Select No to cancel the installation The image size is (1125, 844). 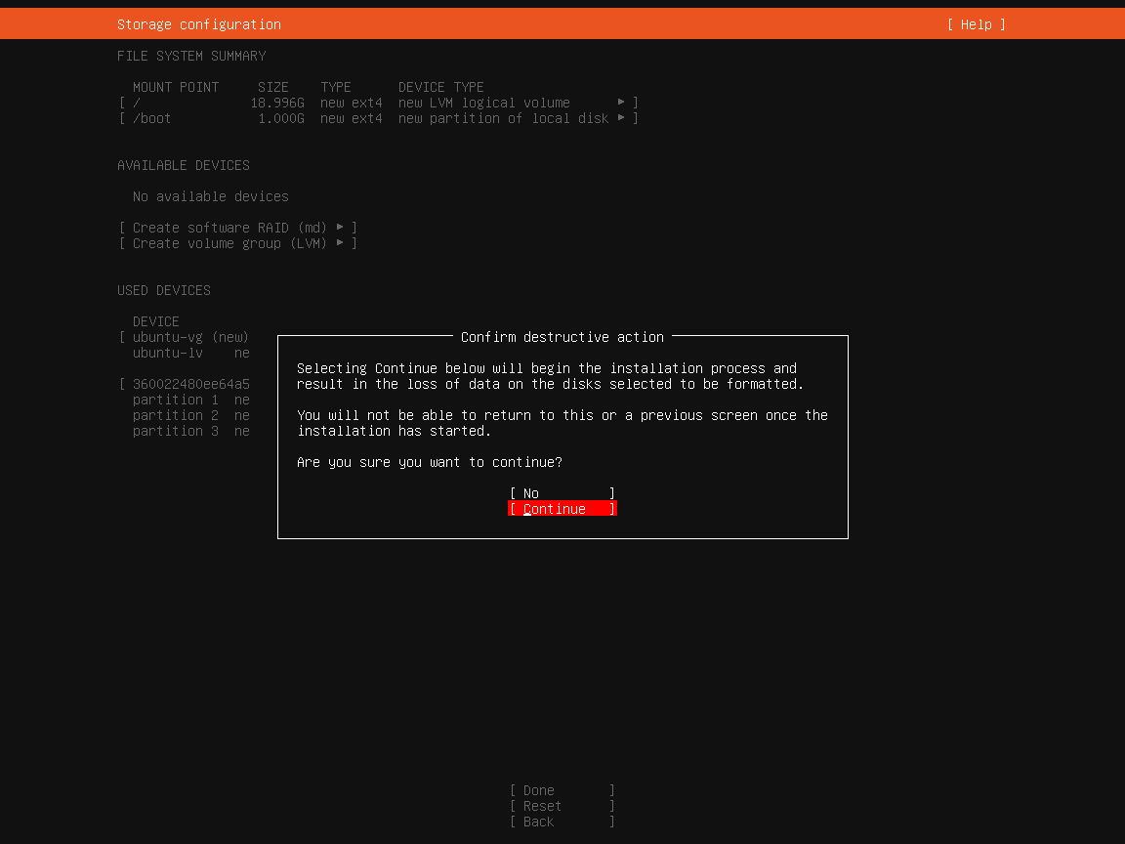(562, 492)
